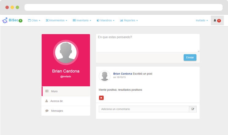This screenshot has width=228, height=135.
Task: Click the calendar icon beside Citas
Action: tap(29, 21)
